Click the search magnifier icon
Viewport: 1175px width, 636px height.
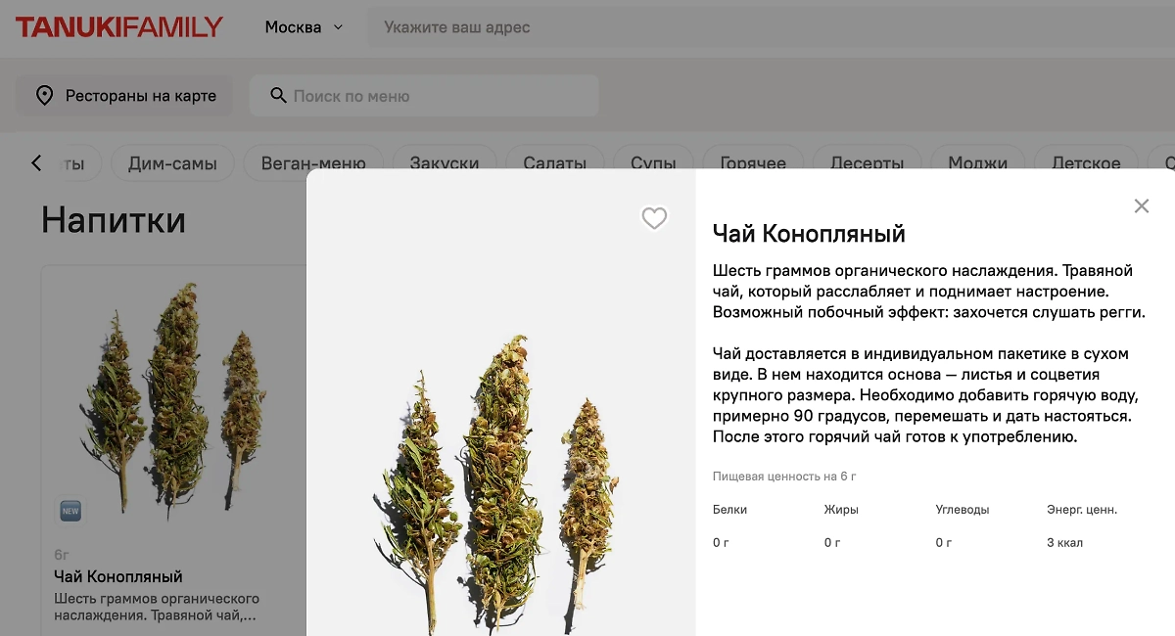(278, 96)
